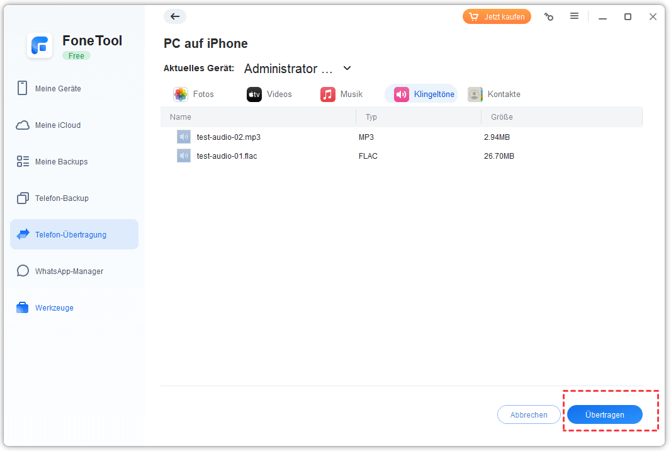This screenshot has width=671, height=451.
Task: Switch to the Fotos tab
Action: [195, 94]
